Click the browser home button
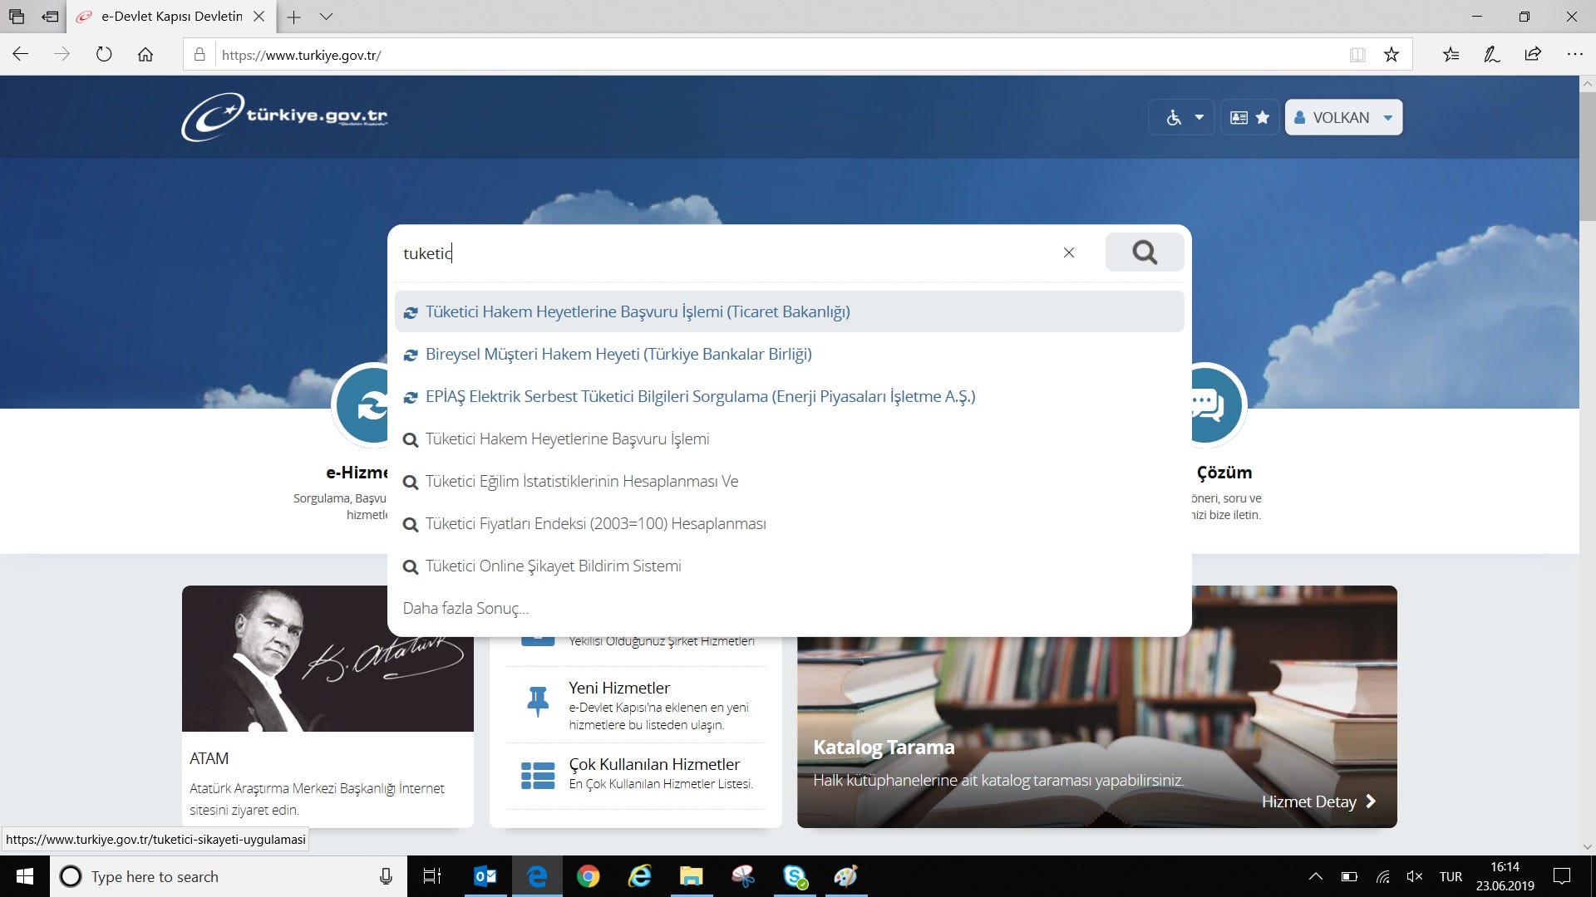 145,55
